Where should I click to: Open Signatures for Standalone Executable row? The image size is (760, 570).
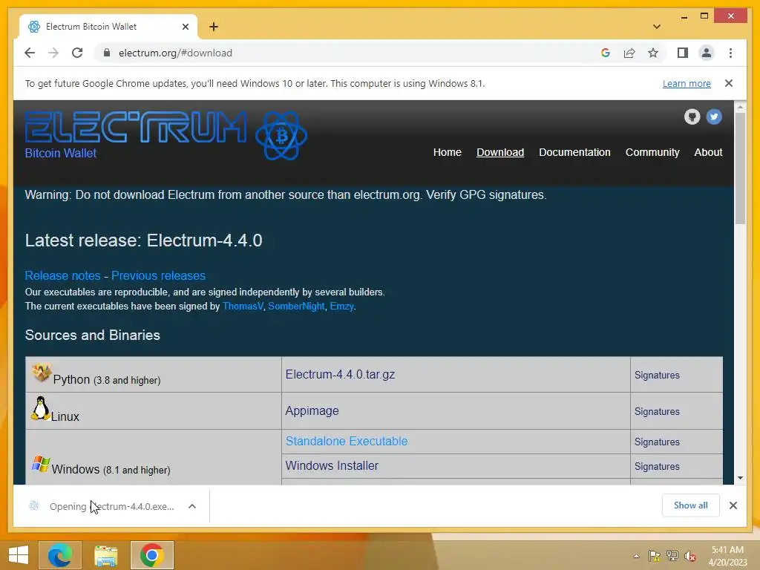coord(657,442)
